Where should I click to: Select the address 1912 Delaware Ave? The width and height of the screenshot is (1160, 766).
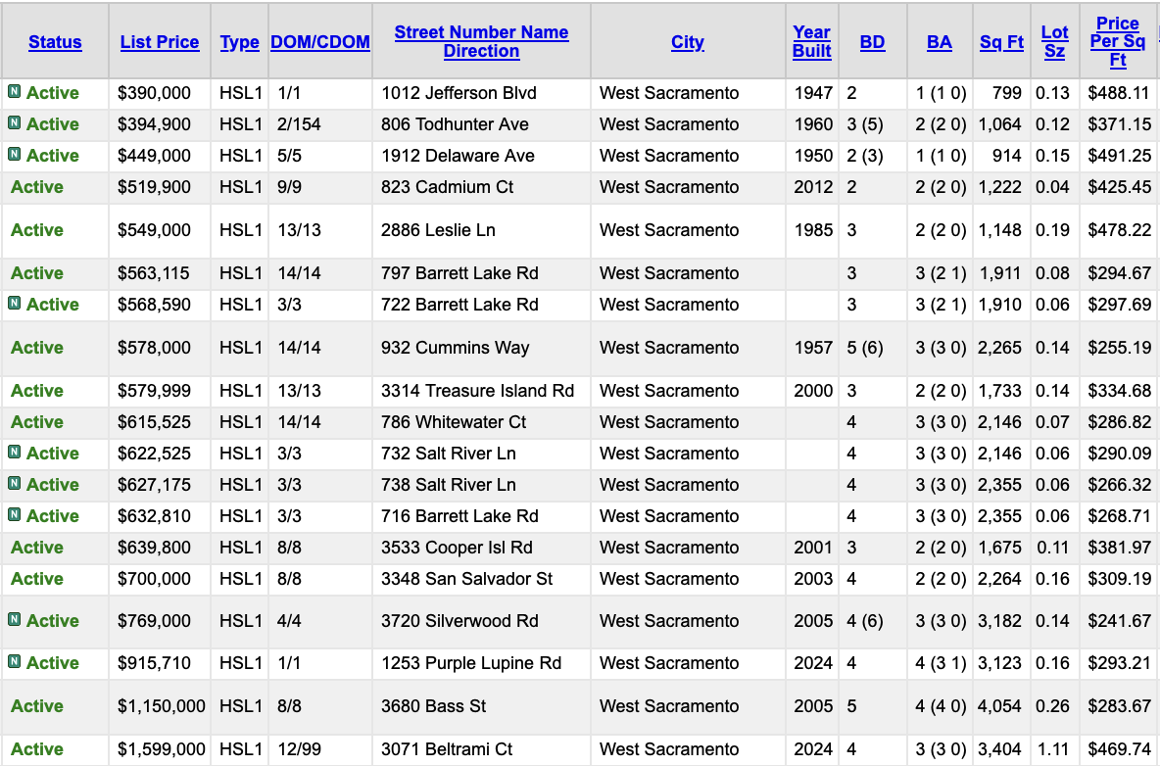pos(458,156)
